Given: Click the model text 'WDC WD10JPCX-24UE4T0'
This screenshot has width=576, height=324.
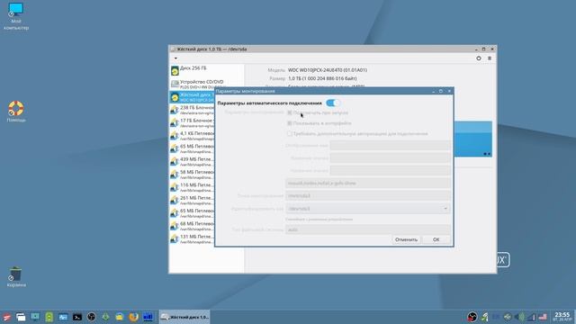Looking at the screenshot, I should pyautogui.click(x=328, y=70).
